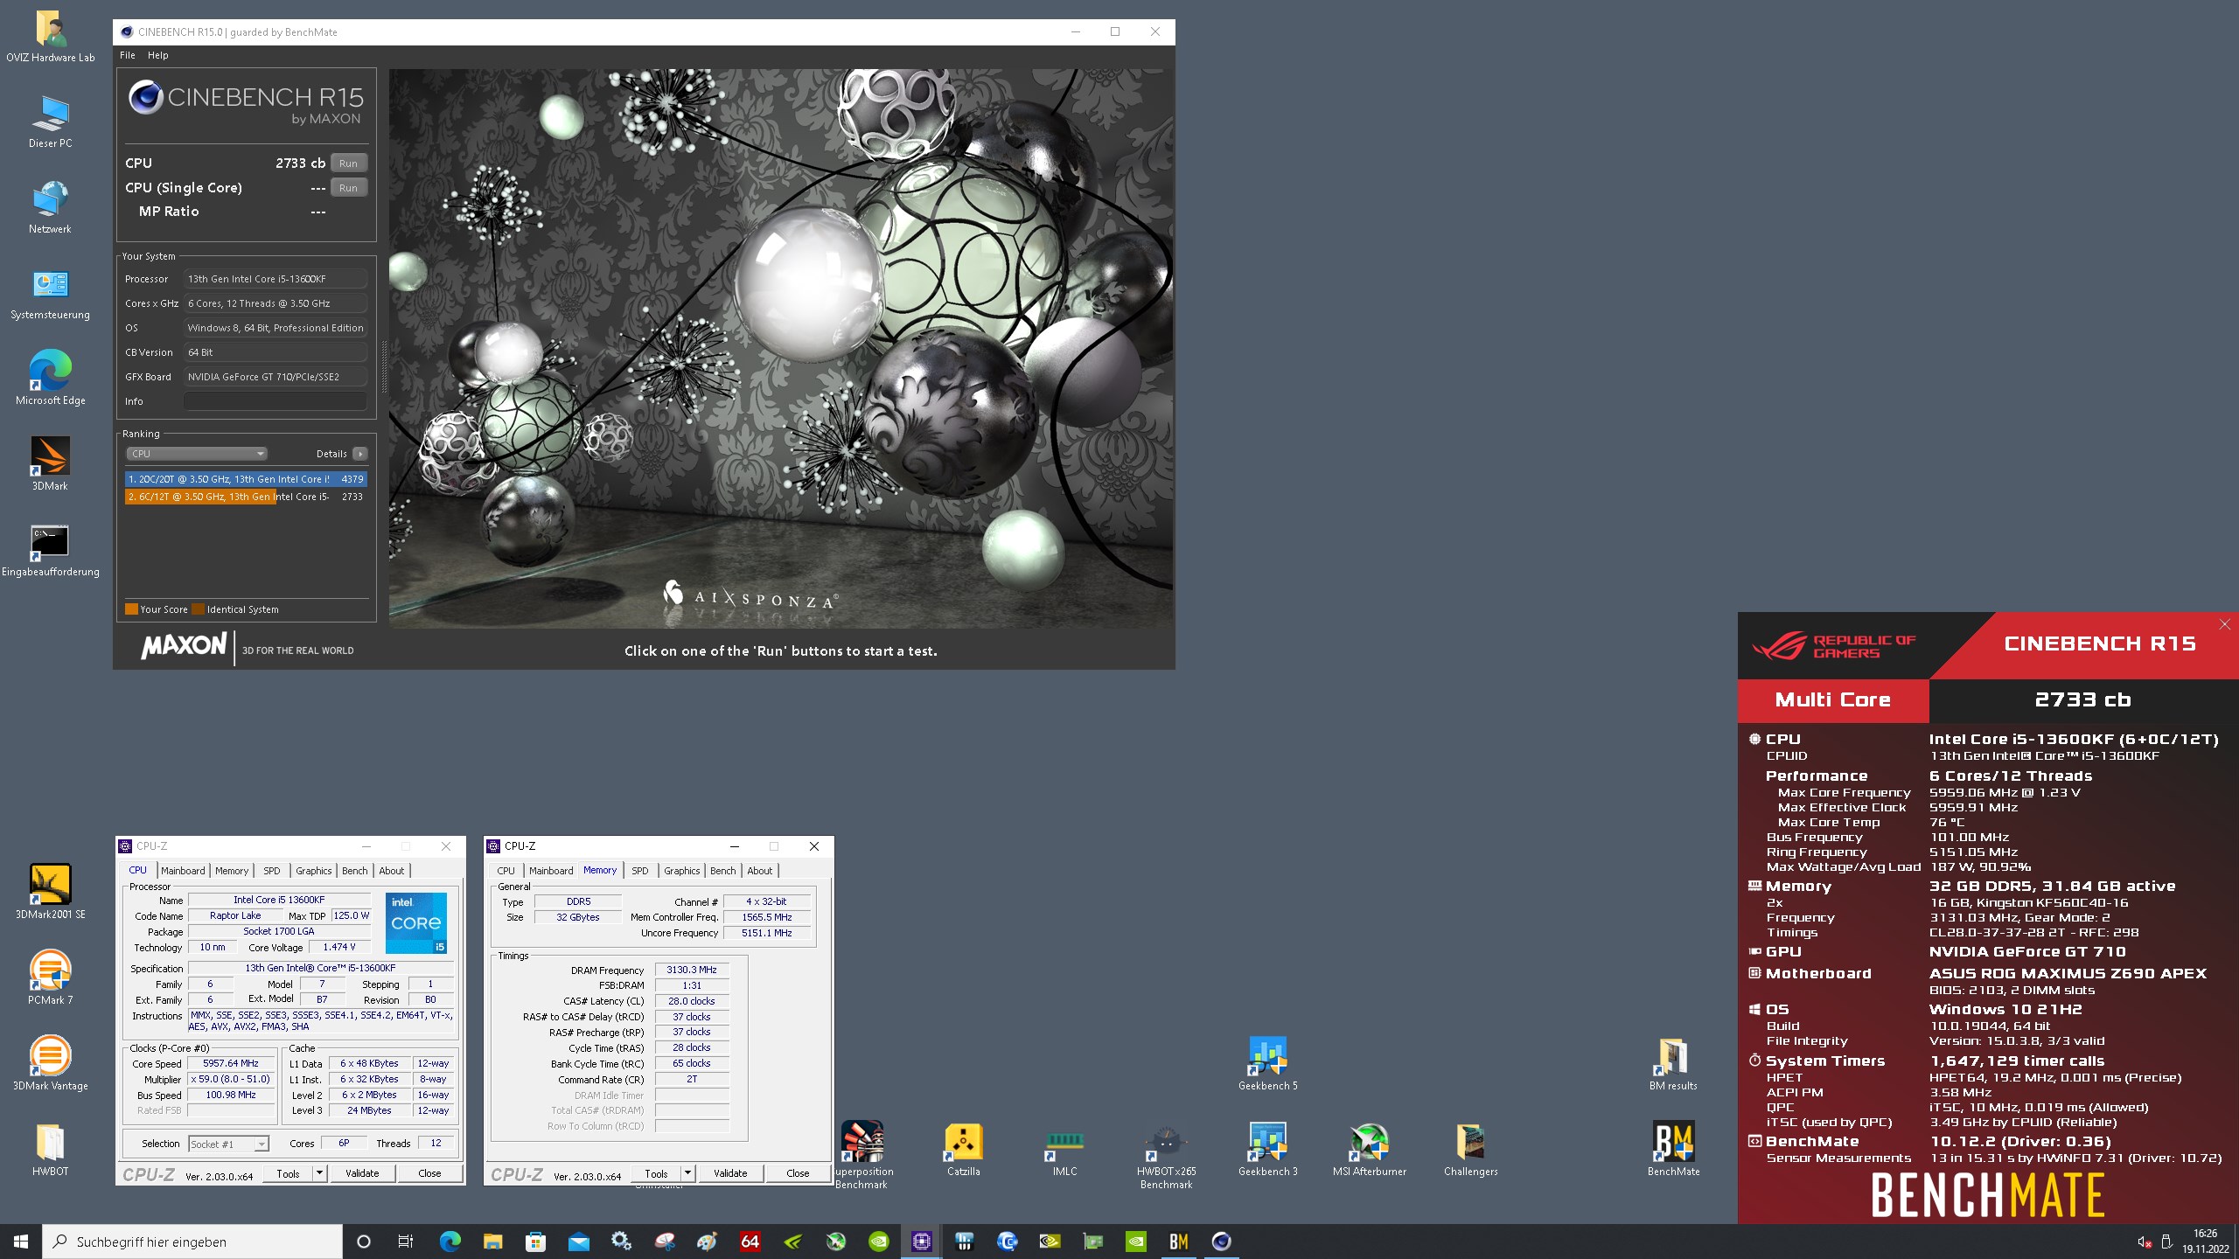Click Validate in the right CPU-Z window
The width and height of the screenshot is (2239, 1259).
(730, 1173)
